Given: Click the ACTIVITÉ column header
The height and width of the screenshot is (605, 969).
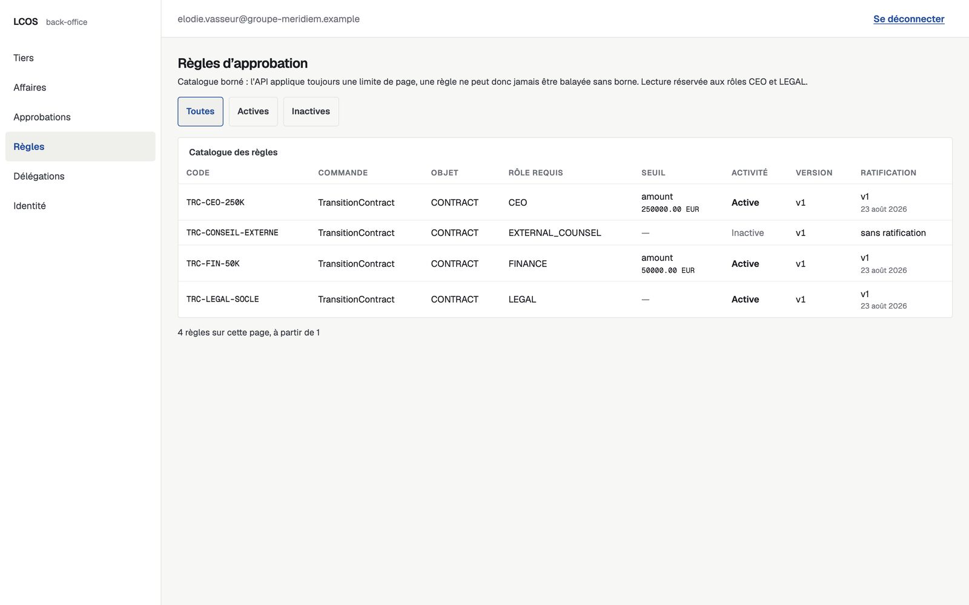Looking at the screenshot, I should (x=750, y=173).
